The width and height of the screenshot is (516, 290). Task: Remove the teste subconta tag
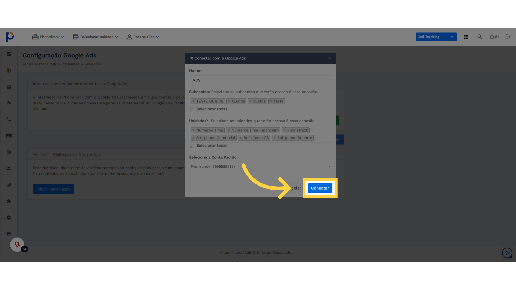(x=271, y=101)
